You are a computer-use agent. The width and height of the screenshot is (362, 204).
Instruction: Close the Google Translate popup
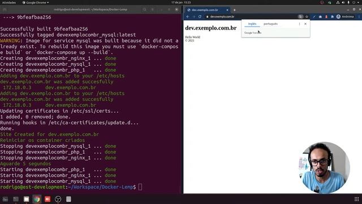click(305, 24)
